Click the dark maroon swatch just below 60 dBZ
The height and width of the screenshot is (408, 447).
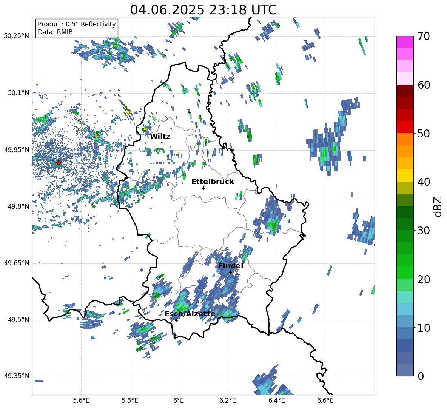point(405,91)
